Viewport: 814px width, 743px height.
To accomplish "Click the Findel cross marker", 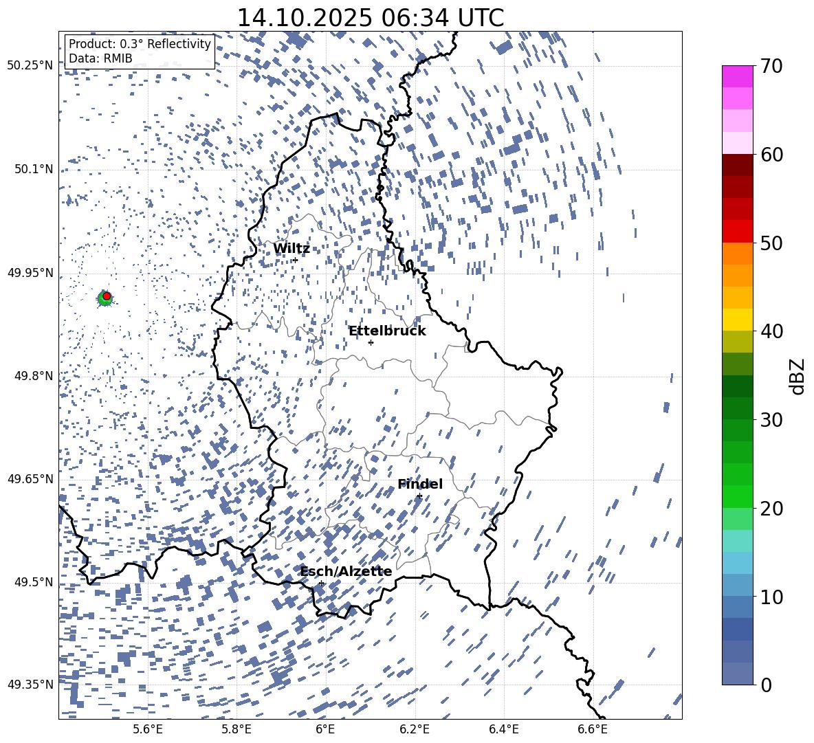I will 419,496.
